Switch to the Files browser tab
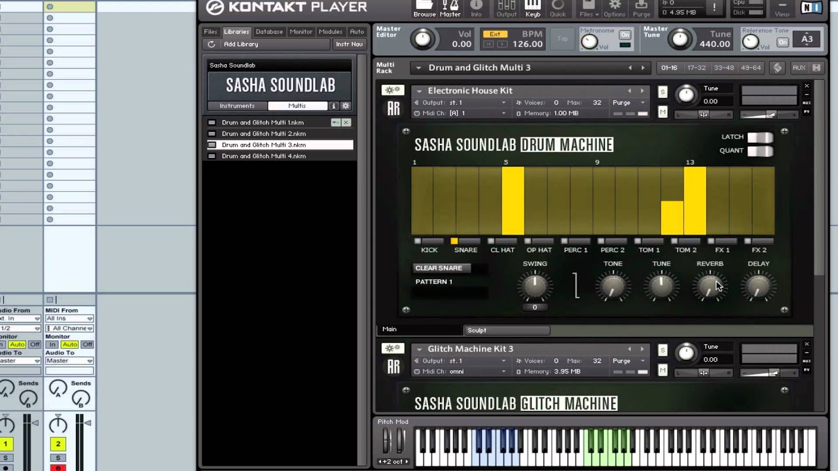 pyautogui.click(x=210, y=31)
